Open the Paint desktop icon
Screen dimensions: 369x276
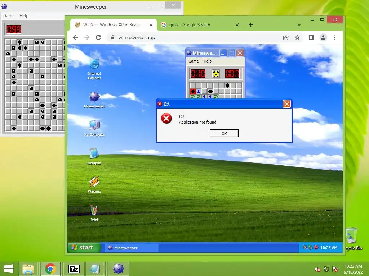(x=94, y=213)
